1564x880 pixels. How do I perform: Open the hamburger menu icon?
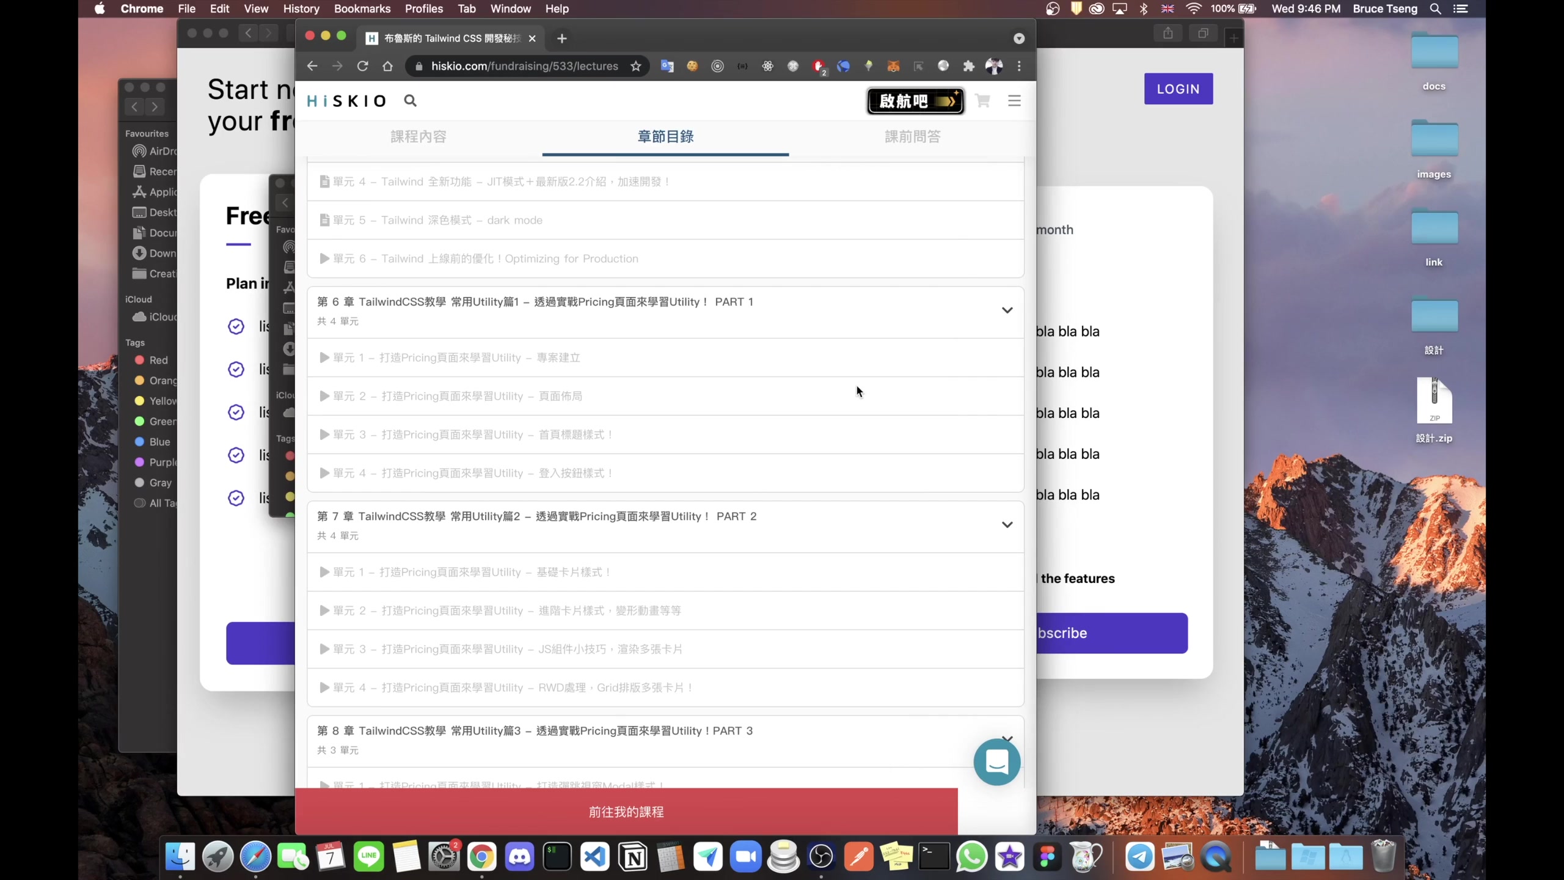tap(1014, 101)
